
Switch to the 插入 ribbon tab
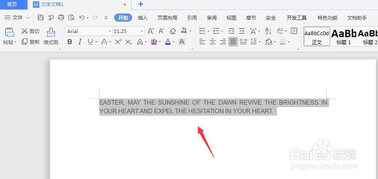[x=143, y=18]
